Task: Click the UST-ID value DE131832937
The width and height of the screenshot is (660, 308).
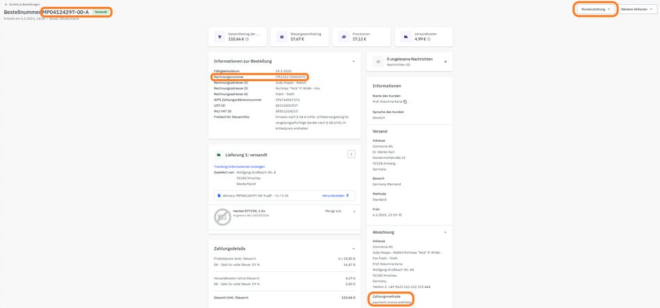Action: [287, 105]
